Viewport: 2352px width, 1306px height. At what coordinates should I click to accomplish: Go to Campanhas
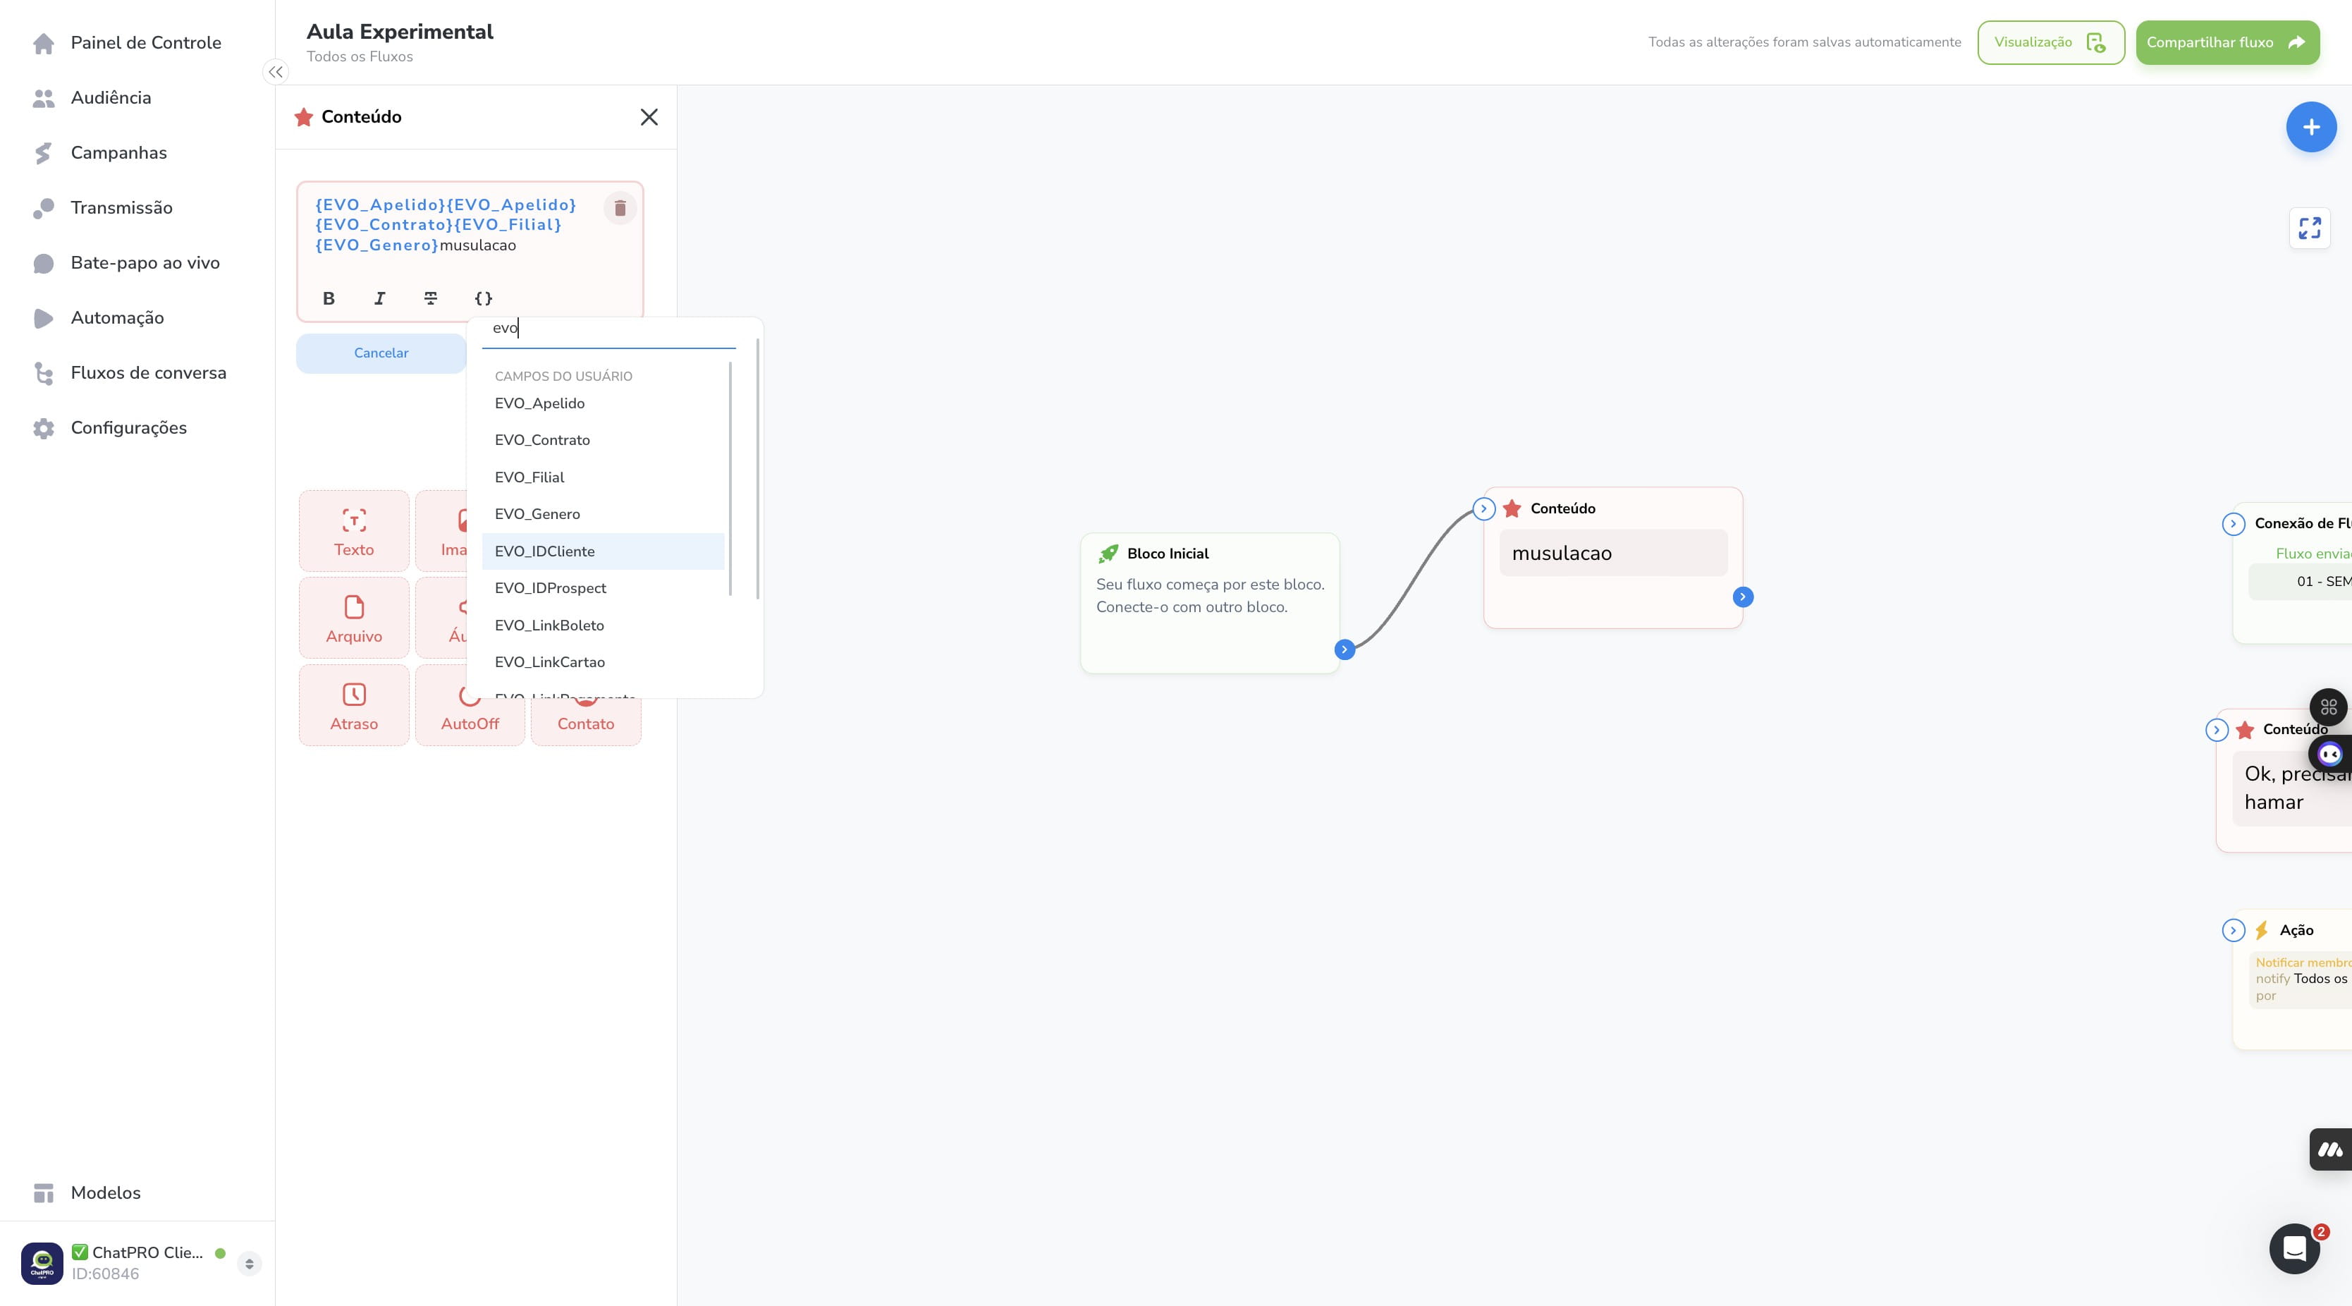click(x=100, y=152)
